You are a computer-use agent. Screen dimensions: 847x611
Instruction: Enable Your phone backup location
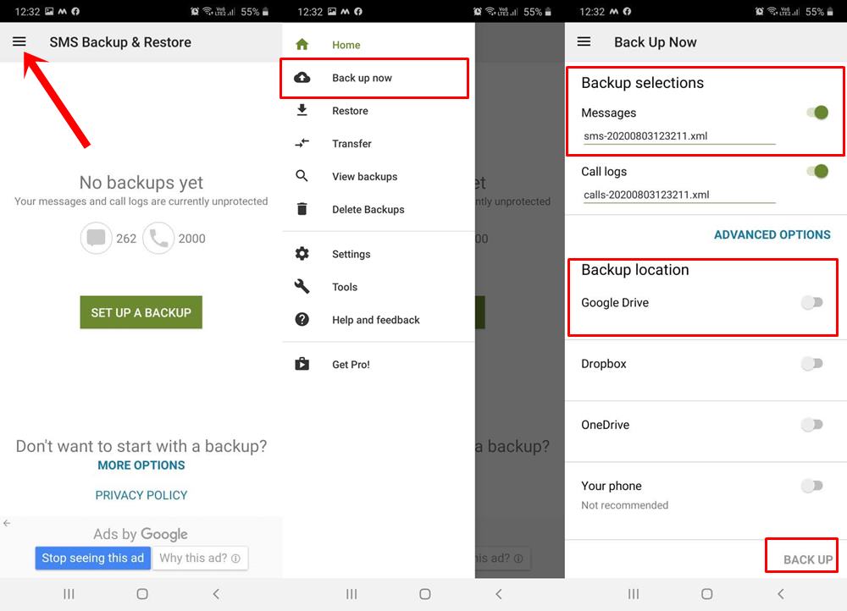pyautogui.click(x=812, y=486)
